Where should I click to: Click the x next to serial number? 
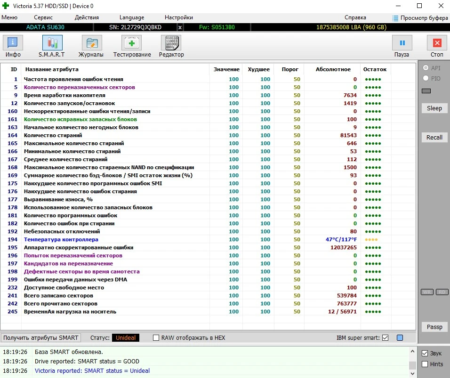180,27
